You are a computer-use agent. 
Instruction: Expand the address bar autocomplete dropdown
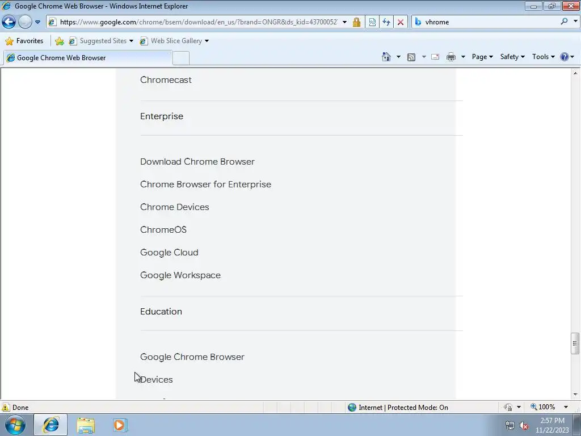344,22
